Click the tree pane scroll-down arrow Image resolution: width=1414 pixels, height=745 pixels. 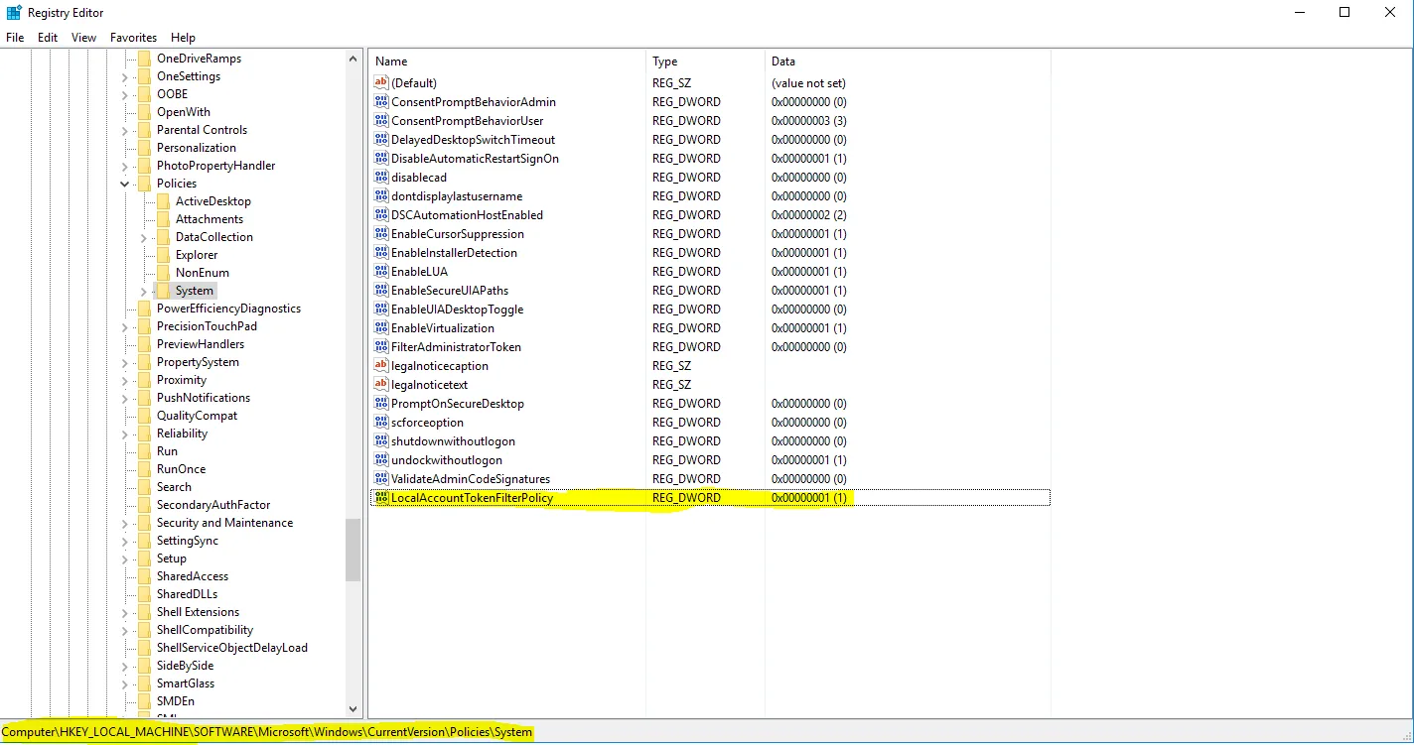(x=353, y=709)
